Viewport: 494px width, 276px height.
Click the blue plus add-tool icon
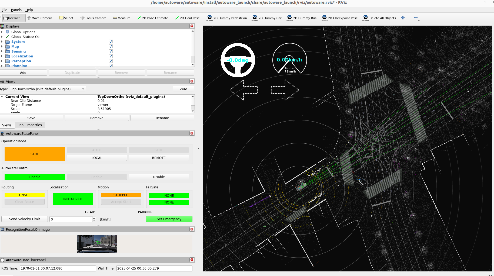click(x=403, y=18)
